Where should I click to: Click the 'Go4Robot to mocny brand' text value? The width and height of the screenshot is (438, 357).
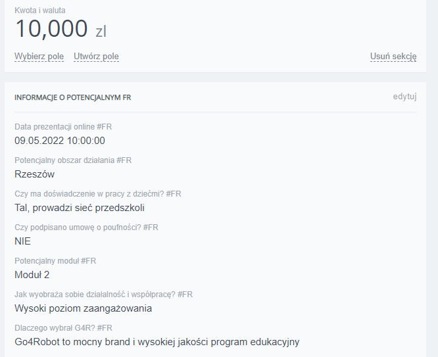click(x=157, y=342)
